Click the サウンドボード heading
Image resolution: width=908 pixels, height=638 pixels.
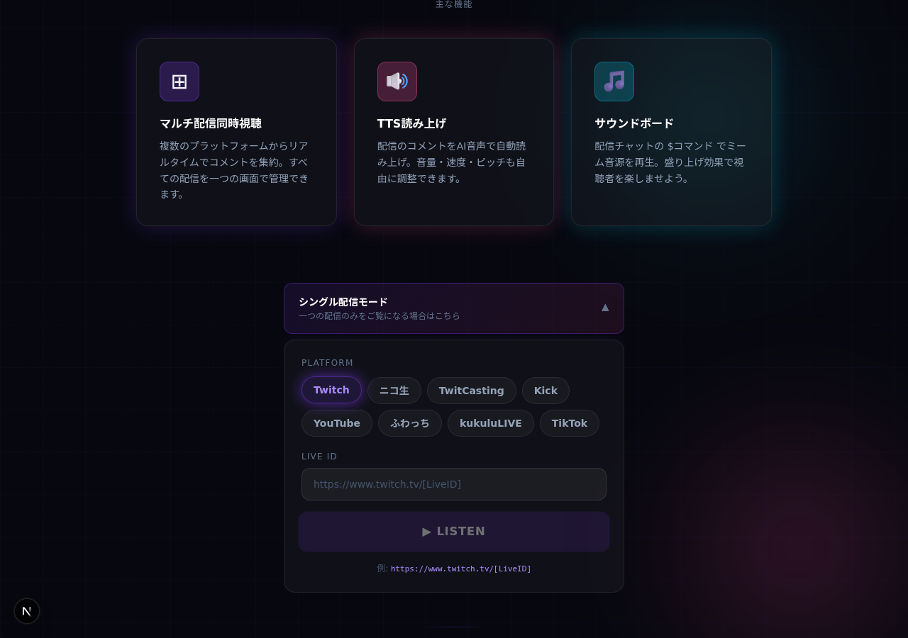click(634, 123)
